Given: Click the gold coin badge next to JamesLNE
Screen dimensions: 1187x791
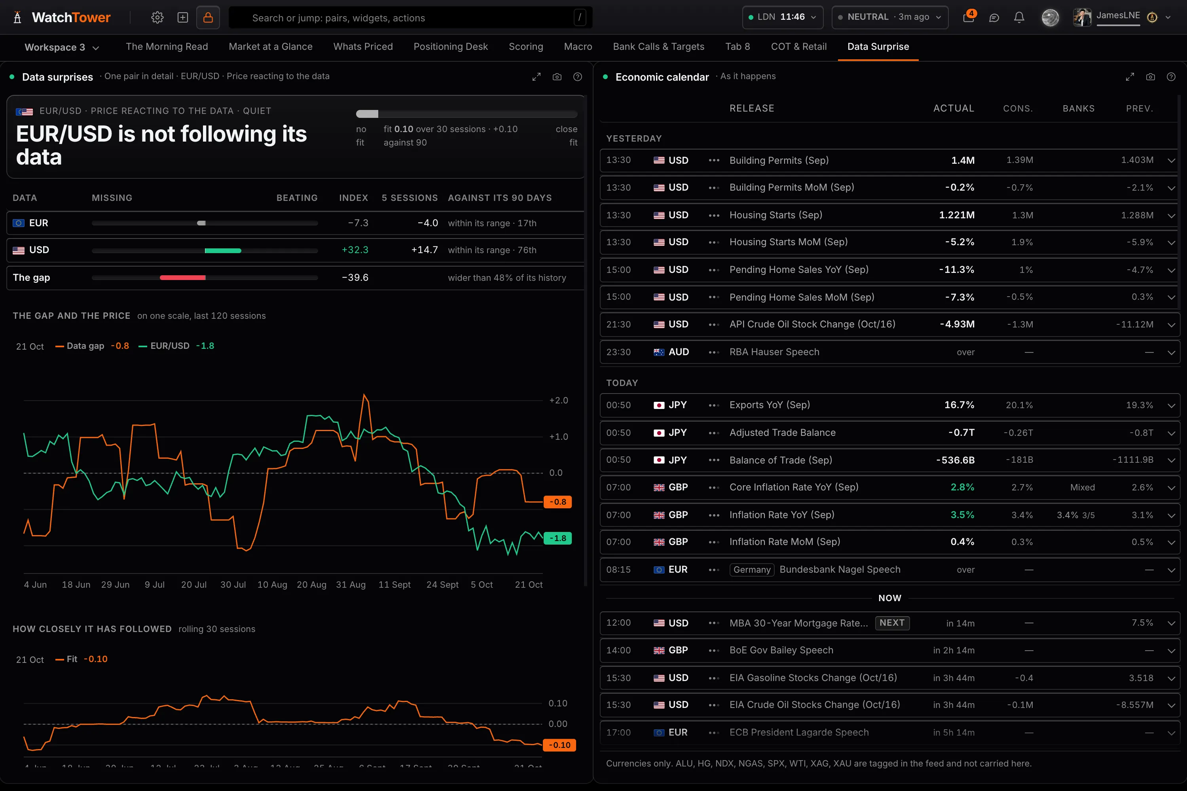Looking at the screenshot, I should [1152, 18].
